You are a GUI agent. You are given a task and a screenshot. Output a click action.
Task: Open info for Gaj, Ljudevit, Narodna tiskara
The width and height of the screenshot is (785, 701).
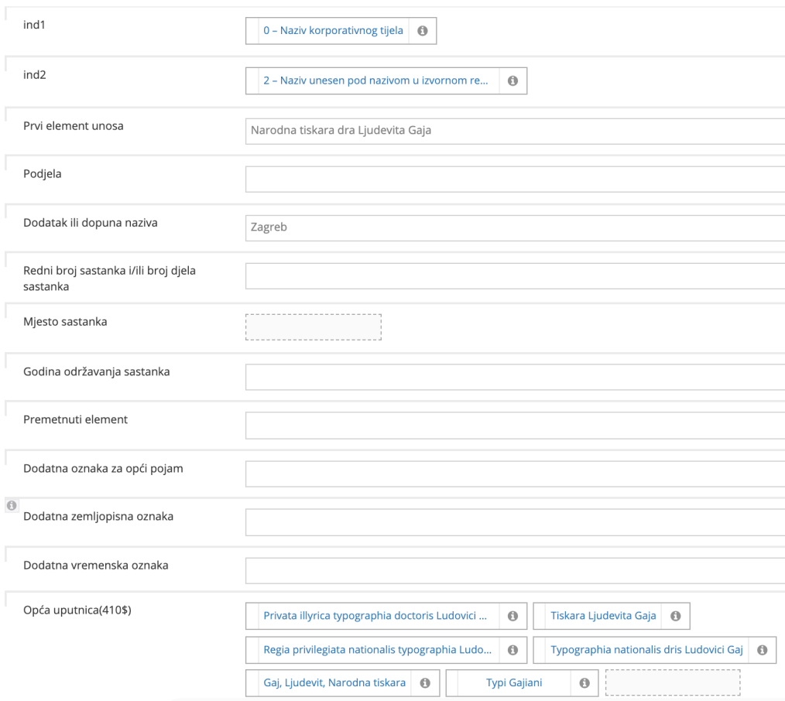tap(424, 682)
